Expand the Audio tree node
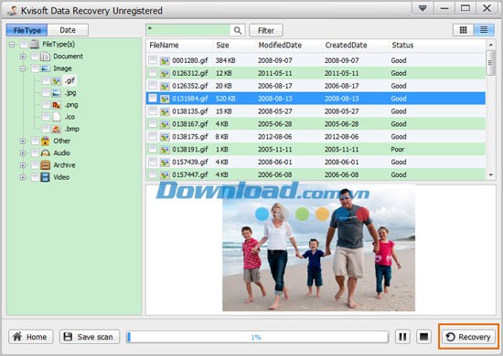 (x=23, y=153)
